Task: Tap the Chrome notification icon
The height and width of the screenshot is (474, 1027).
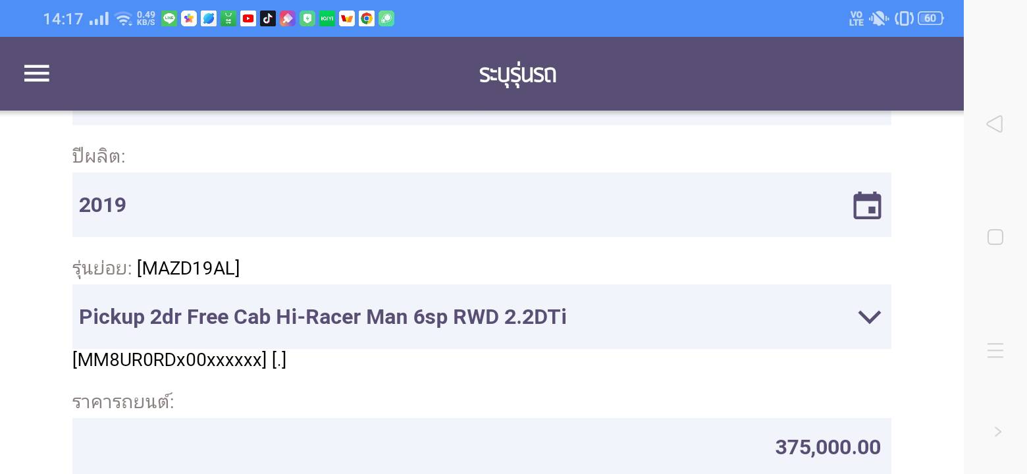Action: 367,18
